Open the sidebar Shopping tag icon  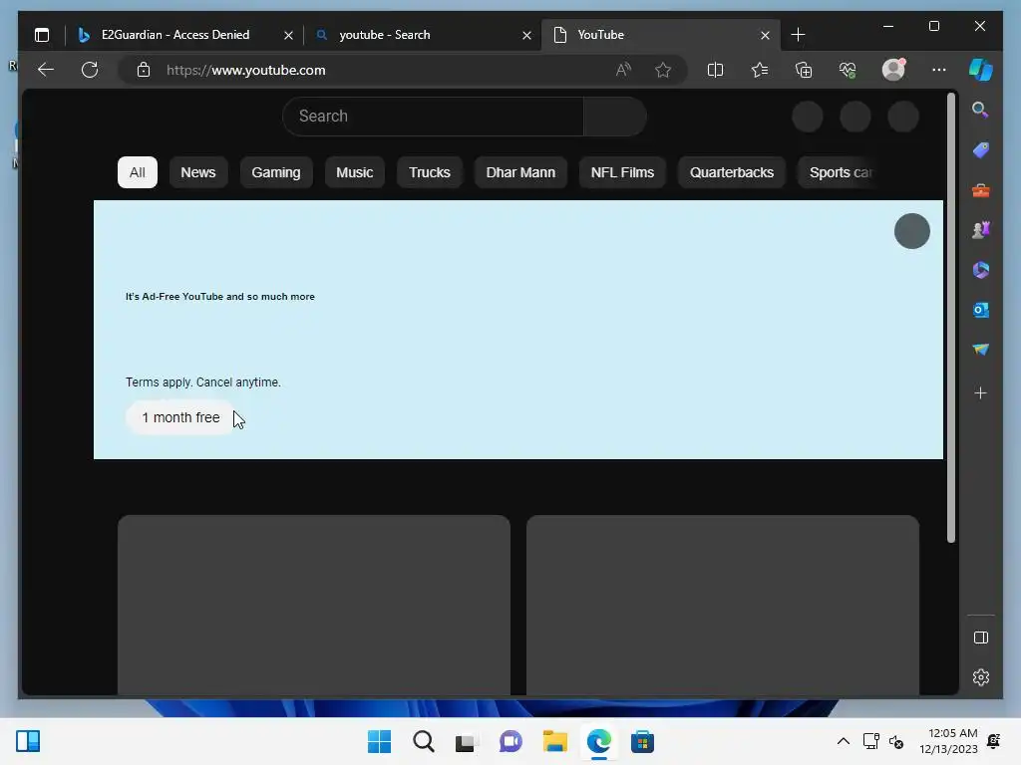coord(981,150)
